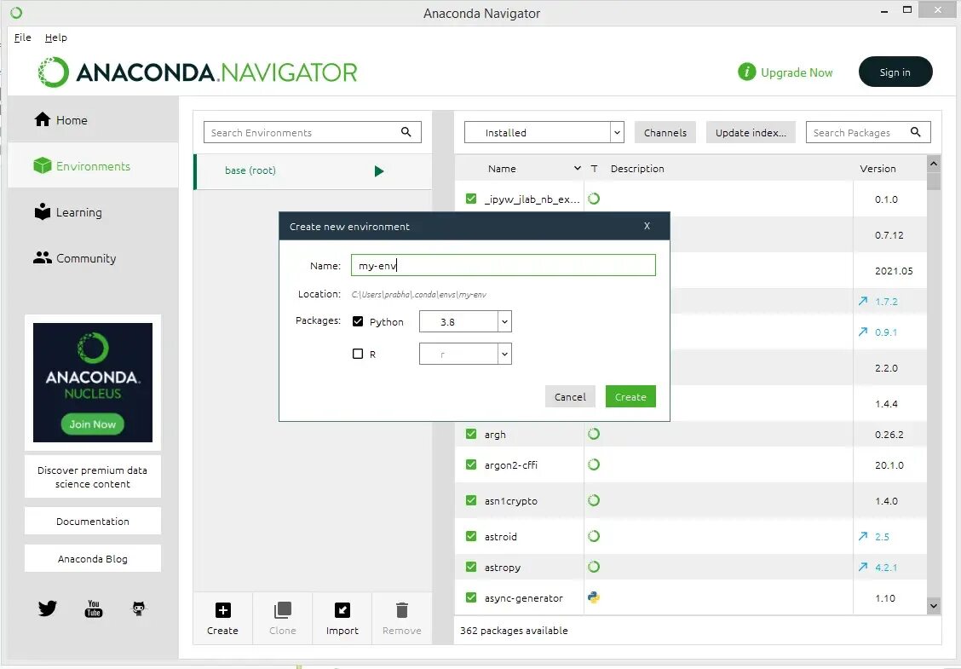Select the Environments tab
Screen dimensions: 961x669
click(93, 165)
